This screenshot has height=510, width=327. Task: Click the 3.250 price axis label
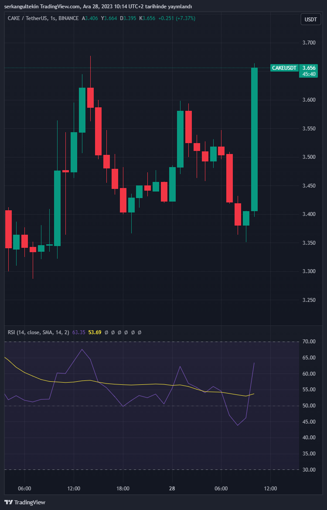[x=309, y=300]
